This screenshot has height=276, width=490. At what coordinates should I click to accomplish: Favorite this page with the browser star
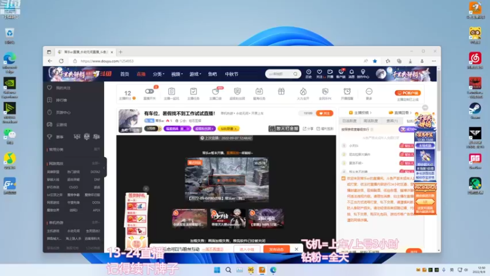(x=375, y=61)
